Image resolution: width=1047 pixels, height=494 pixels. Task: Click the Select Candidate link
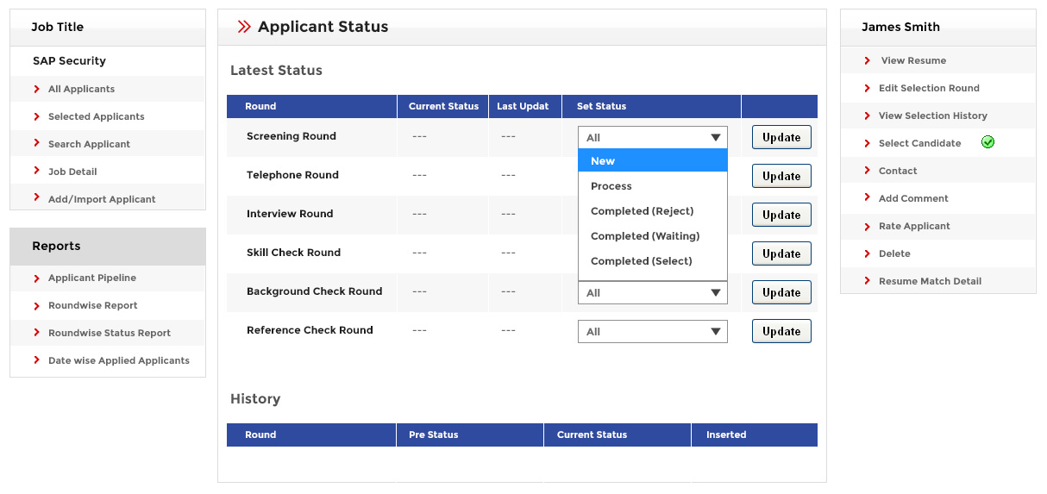[919, 143]
